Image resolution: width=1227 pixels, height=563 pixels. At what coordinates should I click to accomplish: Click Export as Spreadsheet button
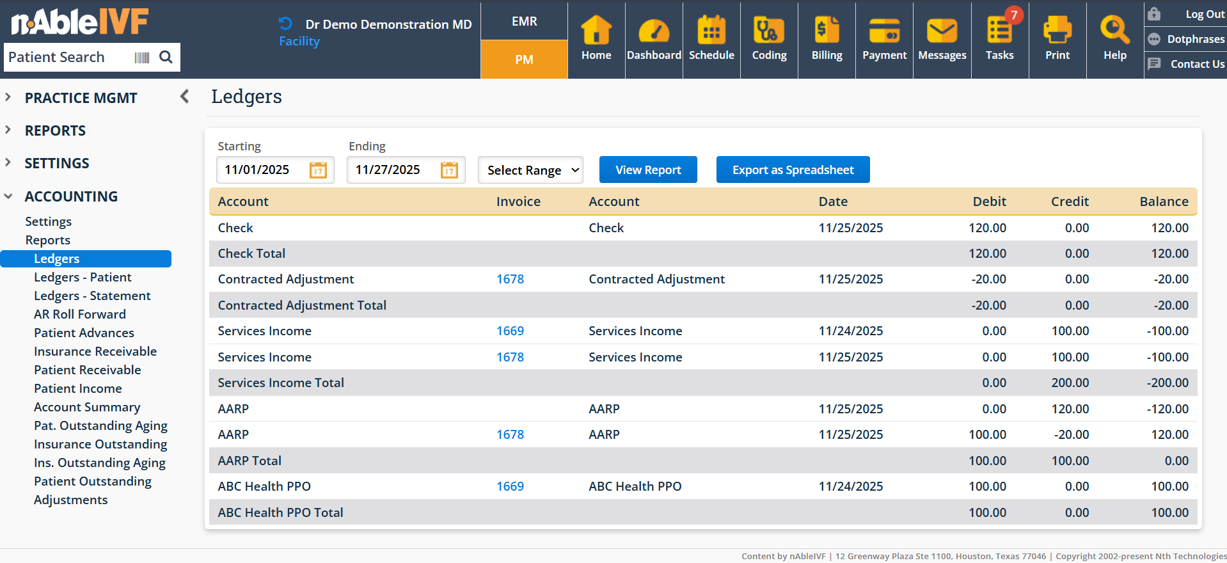click(x=792, y=170)
